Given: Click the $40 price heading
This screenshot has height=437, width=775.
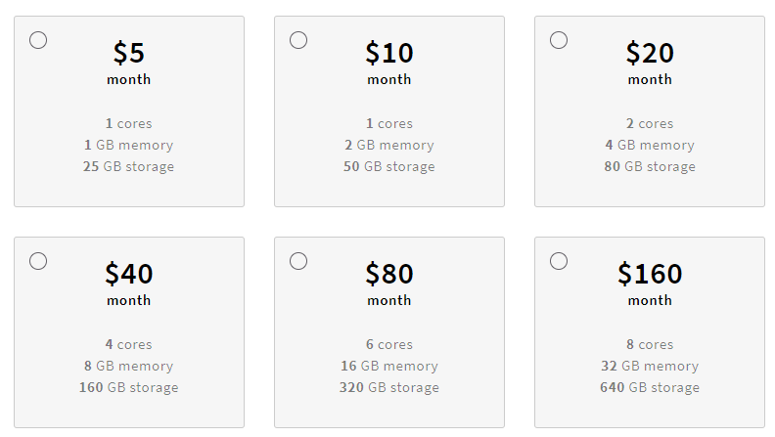Looking at the screenshot, I should pyautogui.click(x=129, y=274).
